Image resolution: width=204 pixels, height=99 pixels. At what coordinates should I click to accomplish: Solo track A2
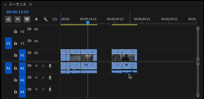point(43,78)
